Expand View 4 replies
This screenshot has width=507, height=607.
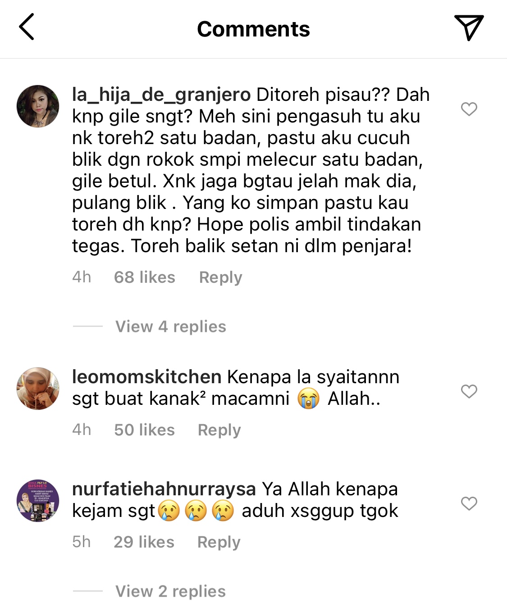click(171, 326)
